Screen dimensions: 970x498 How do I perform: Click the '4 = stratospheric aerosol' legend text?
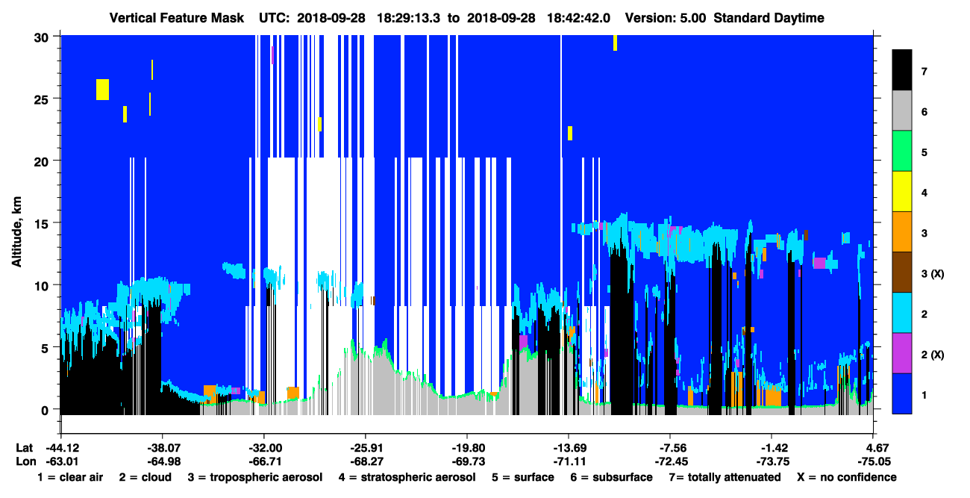point(407,477)
